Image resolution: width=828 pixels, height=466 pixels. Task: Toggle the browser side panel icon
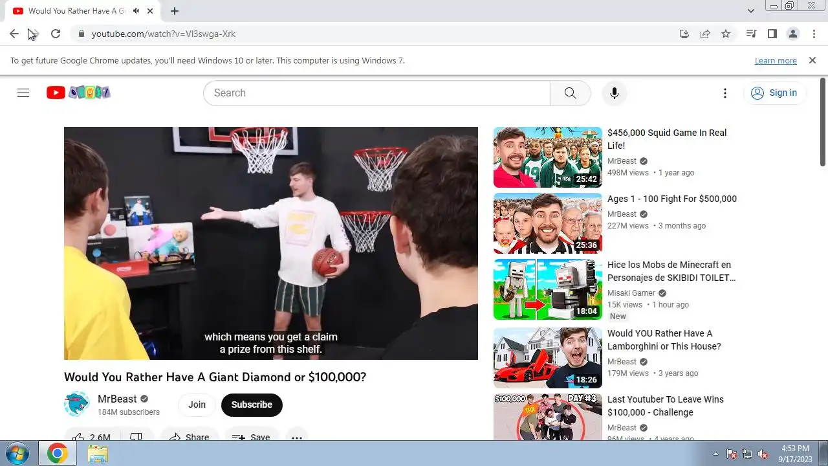point(772,34)
